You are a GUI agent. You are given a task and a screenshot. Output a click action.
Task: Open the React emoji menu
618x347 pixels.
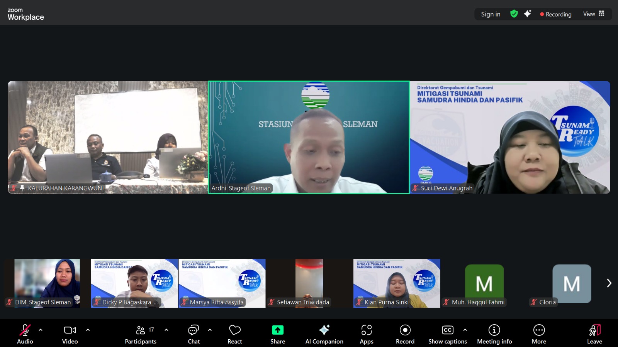pyautogui.click(x=234, y=334)
